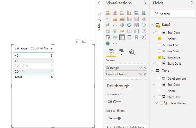This screenshot has width=196, height=128.
Task: Select the clustered column chart visual
Action: tap(129, 13)
